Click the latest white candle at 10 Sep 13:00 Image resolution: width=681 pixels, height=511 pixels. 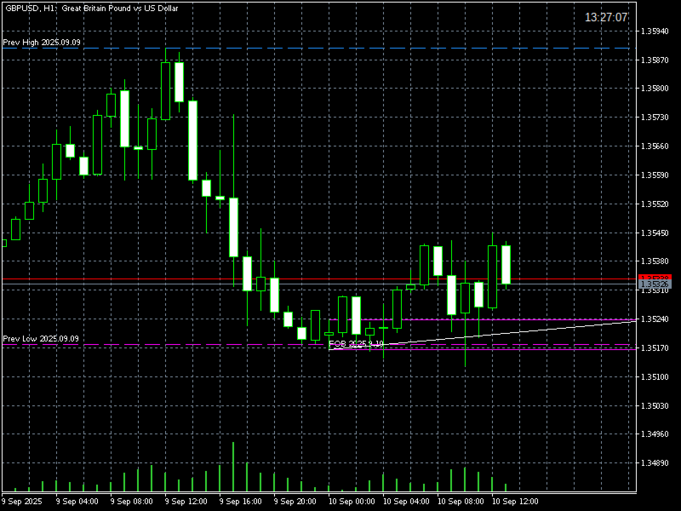(x=506, y=265)
